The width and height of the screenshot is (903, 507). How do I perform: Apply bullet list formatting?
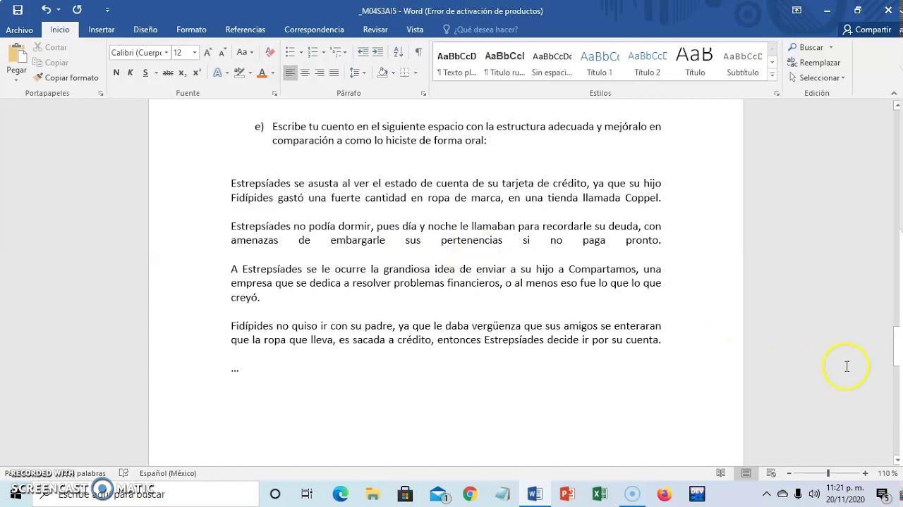pos(290,53)
